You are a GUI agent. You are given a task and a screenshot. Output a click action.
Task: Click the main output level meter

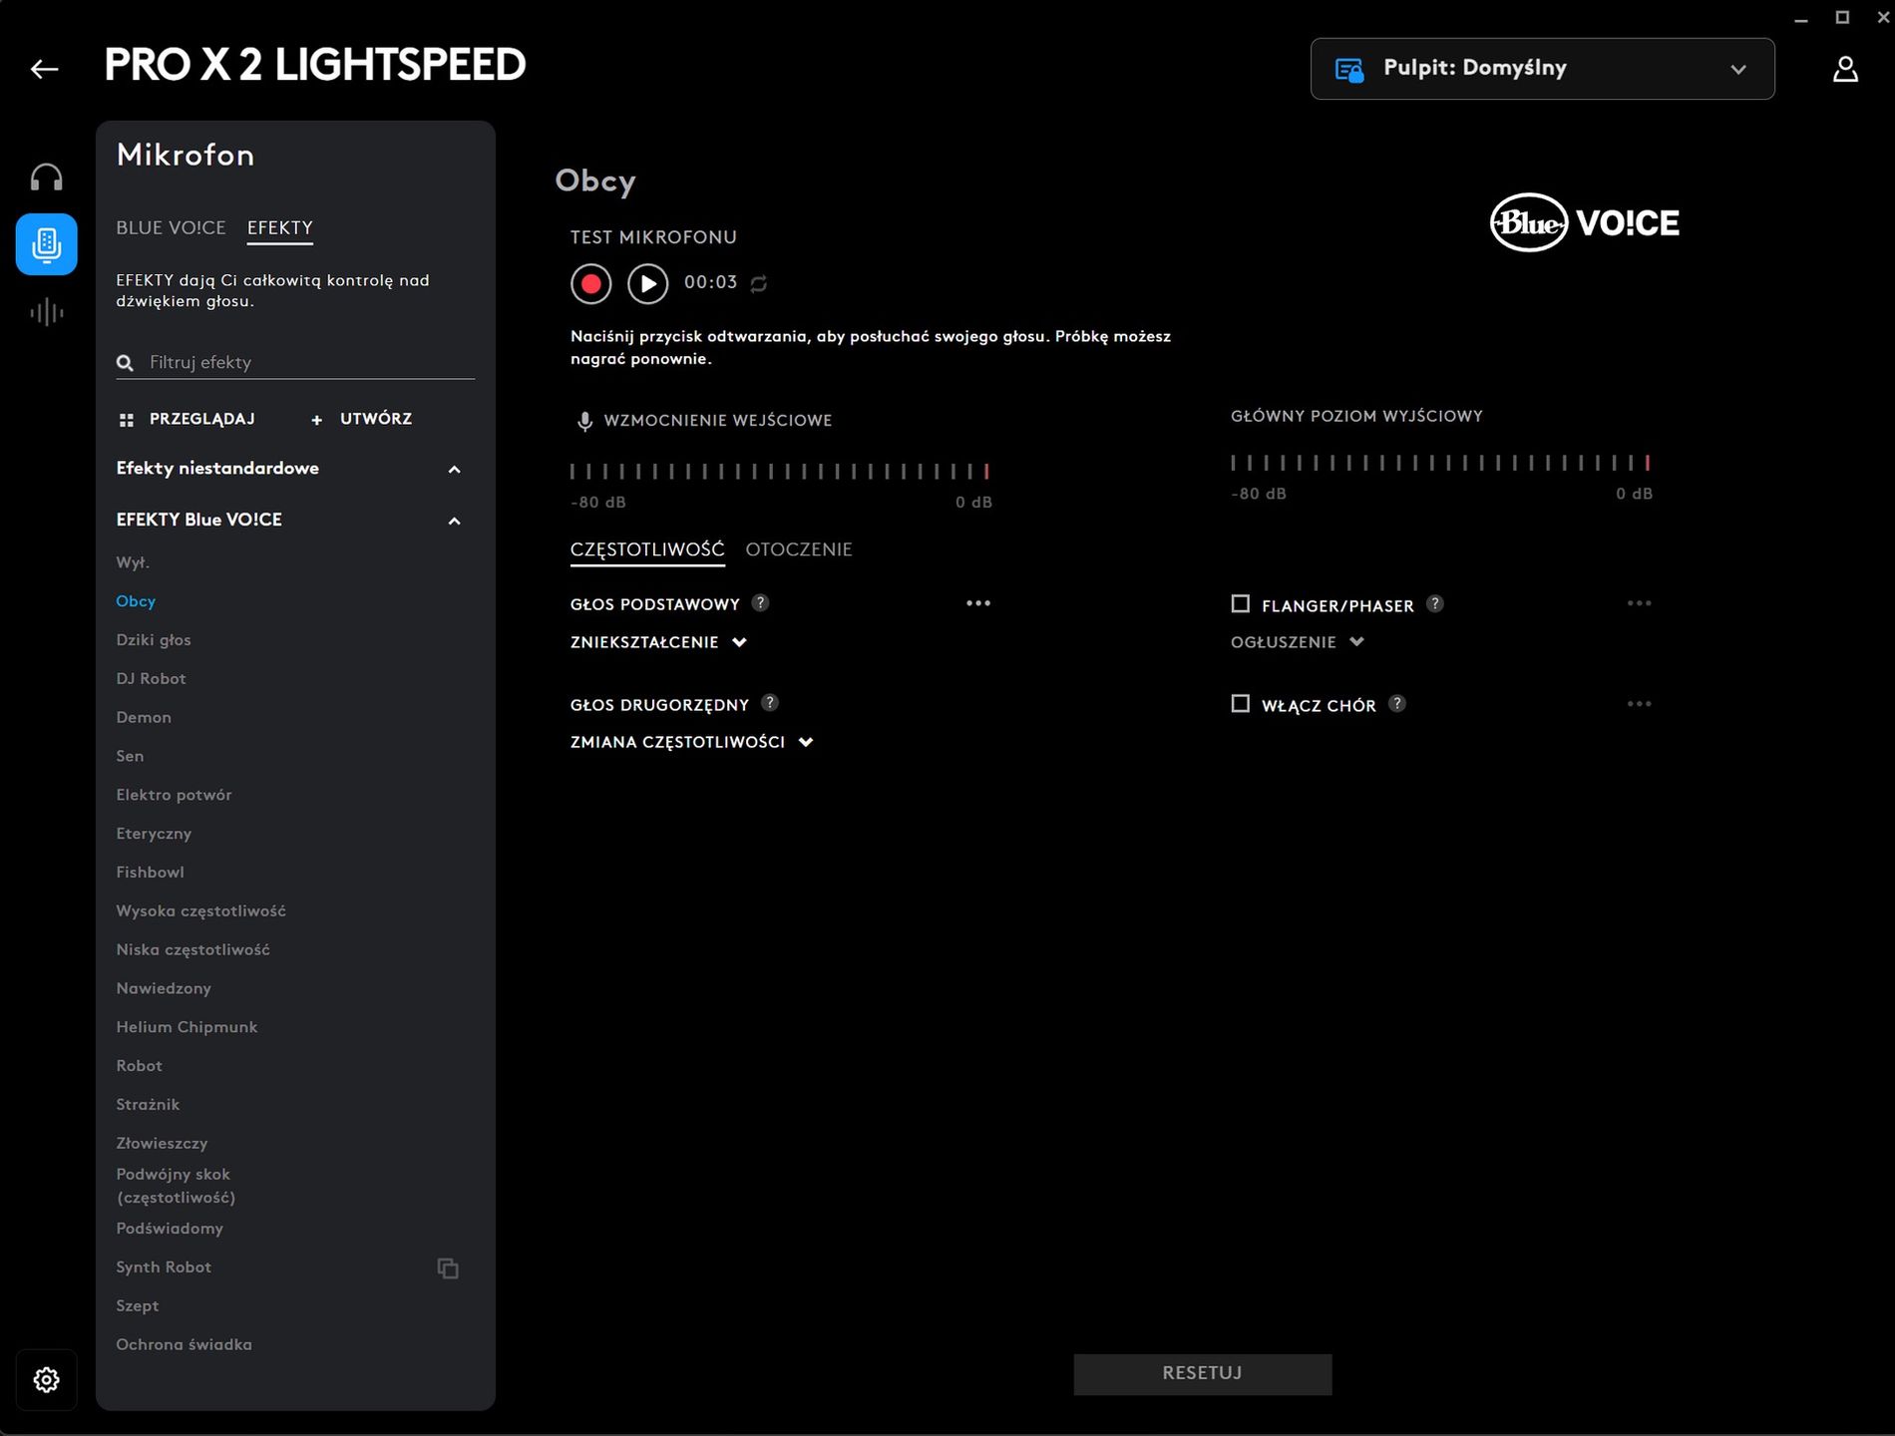[1440, 463]
